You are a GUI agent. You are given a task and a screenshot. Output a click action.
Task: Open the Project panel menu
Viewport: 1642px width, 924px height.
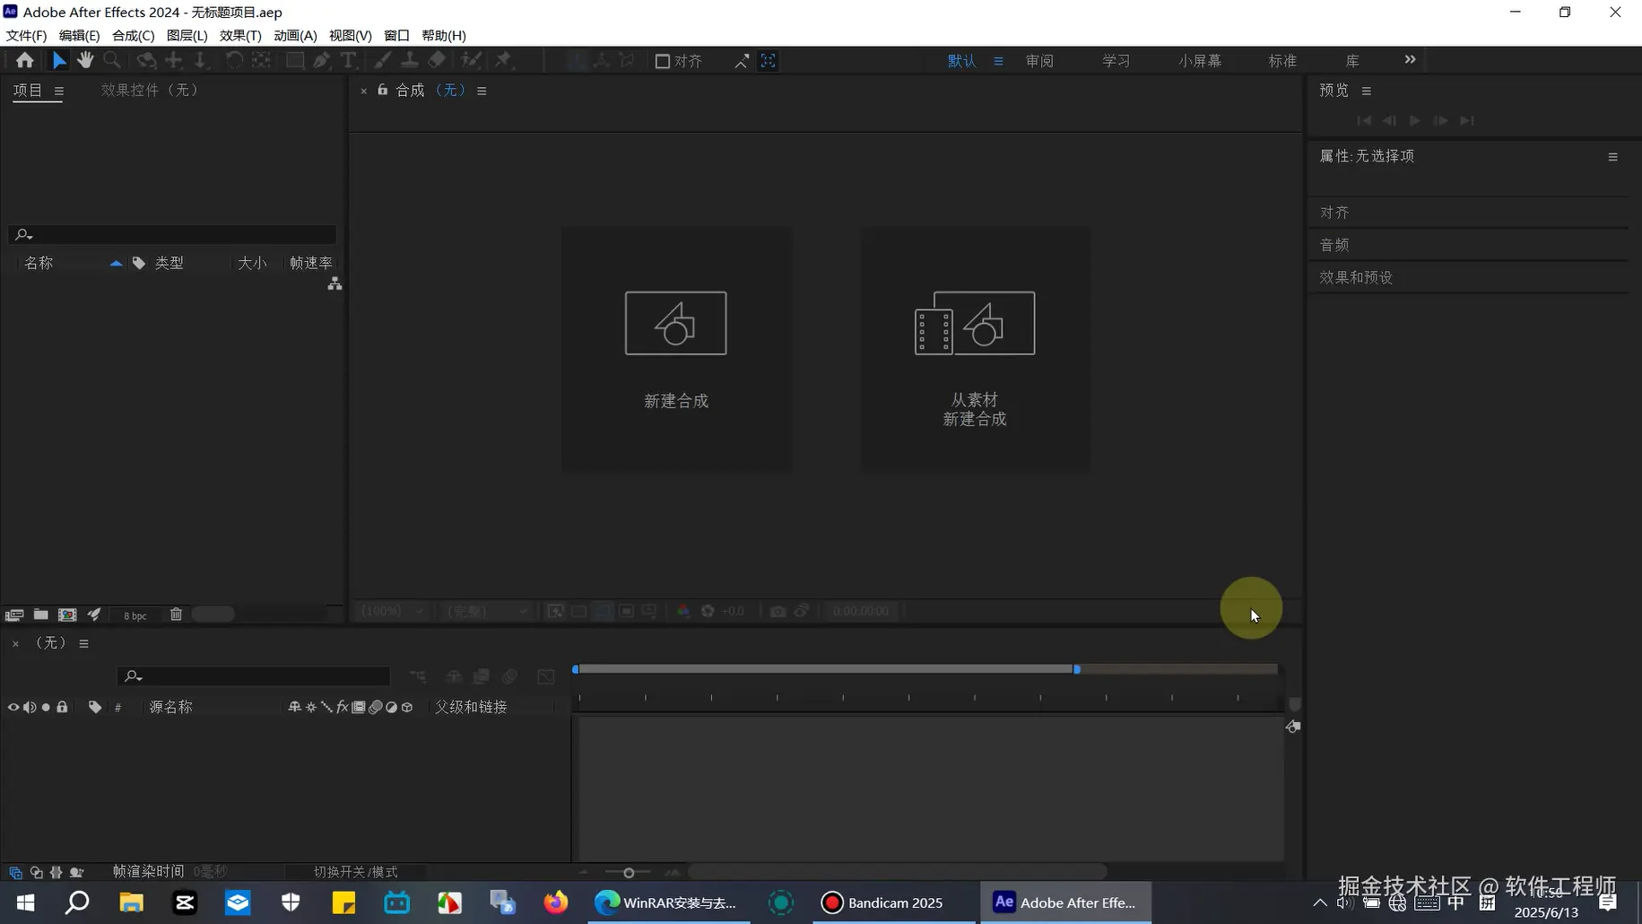coord(59,91)
